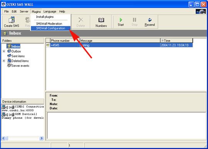Viewport: 208px width, 149px height.
Task: Click the Resend arrows icon
Action: tap(149, 20)
